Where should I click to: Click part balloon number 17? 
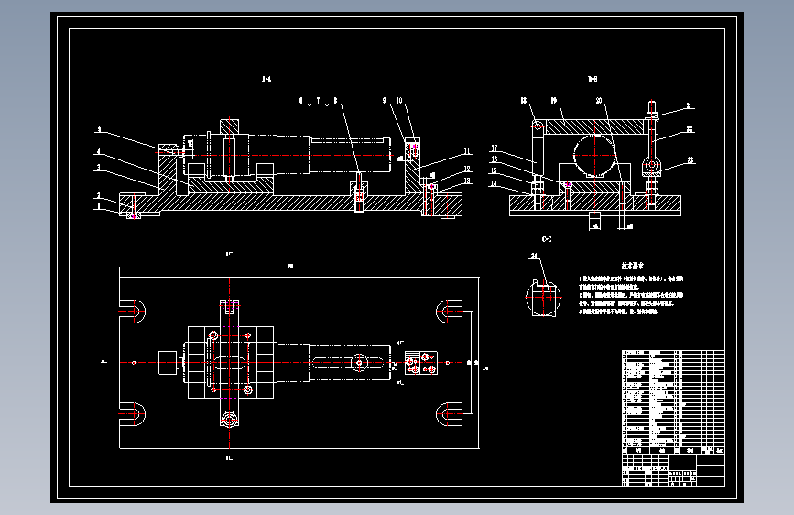495,148
